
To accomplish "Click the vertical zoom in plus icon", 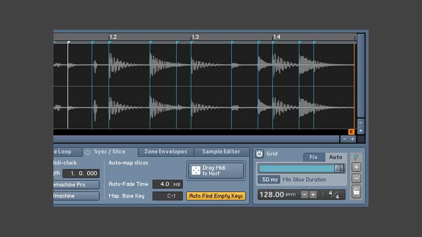I will [x=361, y=131].
